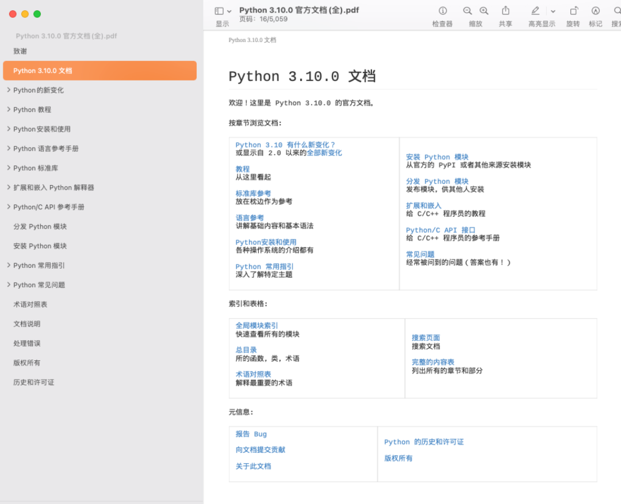Open the Inspector info icon
Image resolution: width=621 pixels, height=504 pixels.
[x=442, y=11]
